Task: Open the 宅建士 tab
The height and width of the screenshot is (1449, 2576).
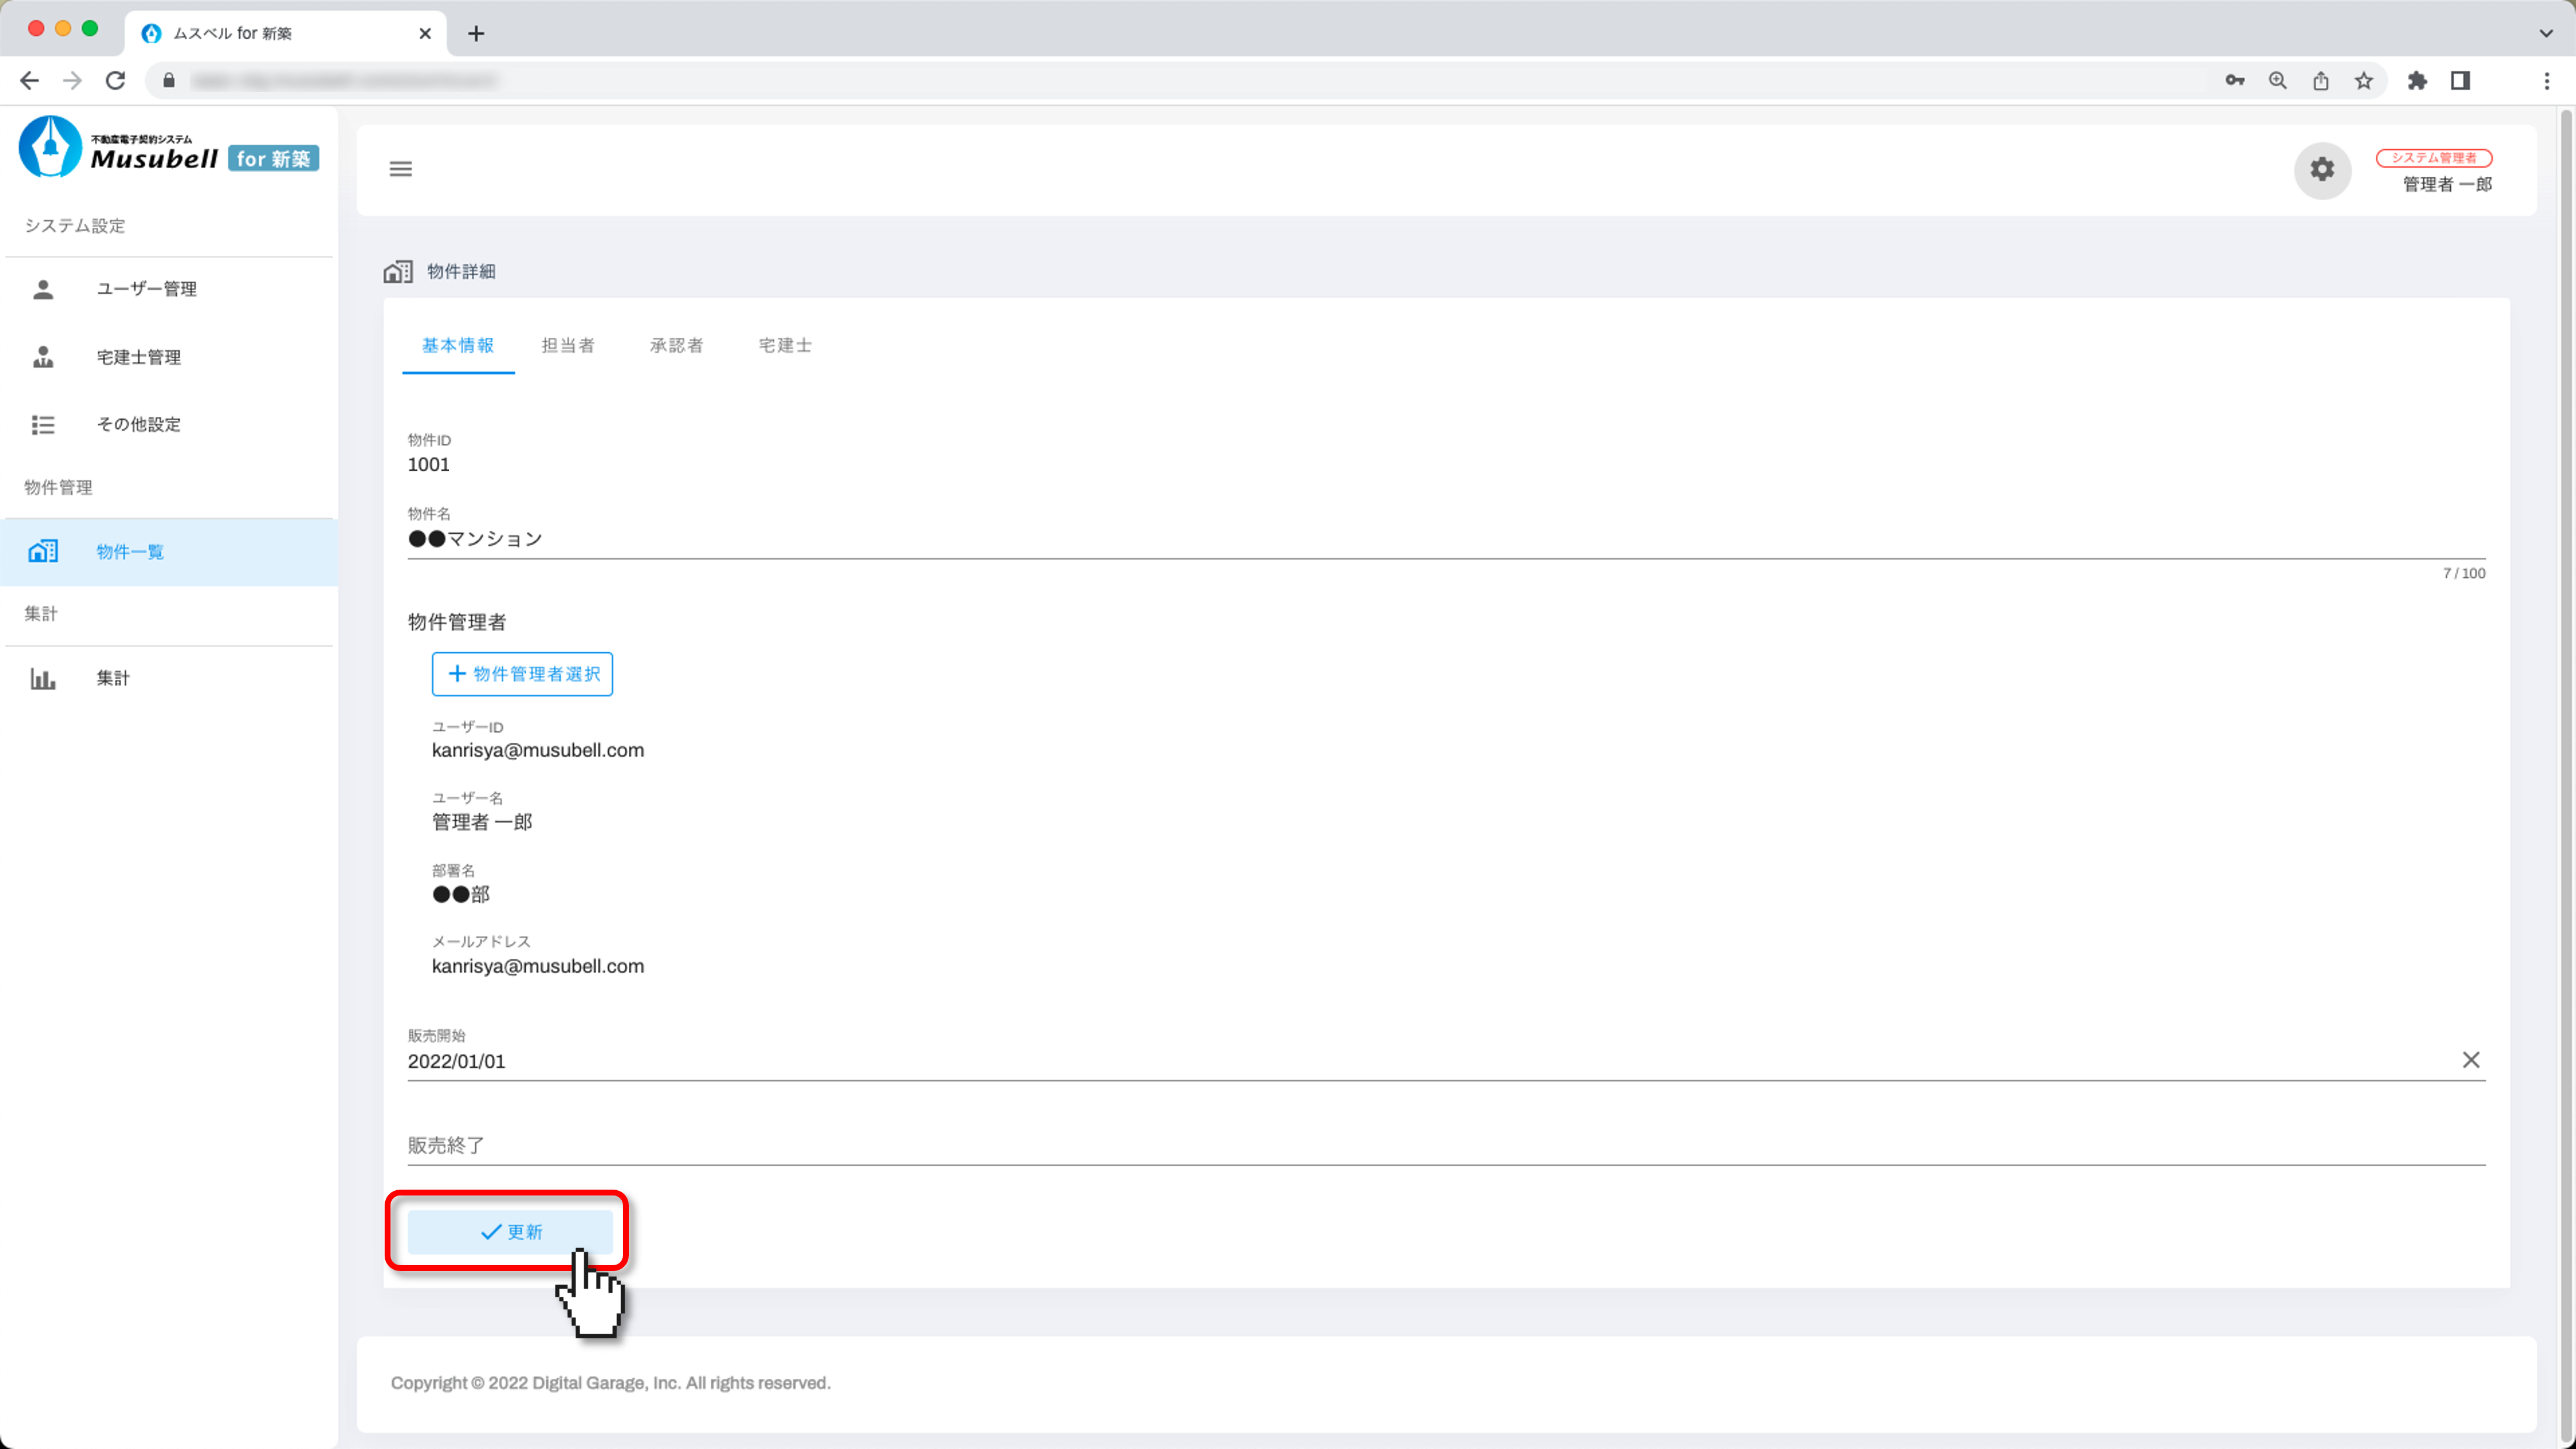Action: 785,345
